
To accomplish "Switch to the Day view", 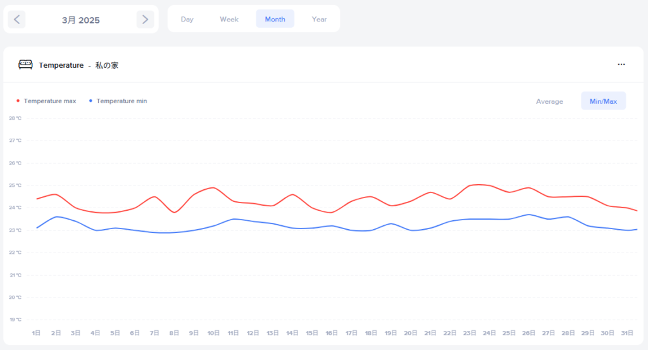I will (187, 19).
